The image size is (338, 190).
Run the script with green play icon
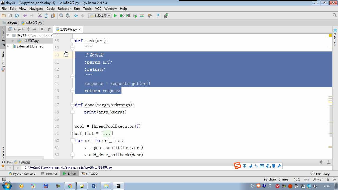115,16
